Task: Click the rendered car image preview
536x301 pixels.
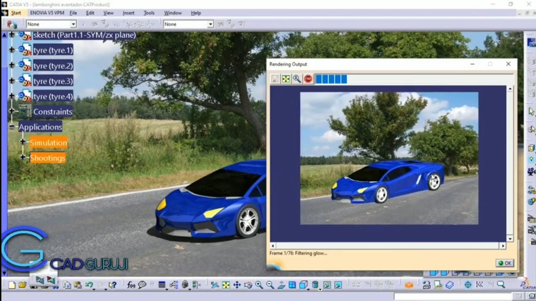Action: click(389, 158)
